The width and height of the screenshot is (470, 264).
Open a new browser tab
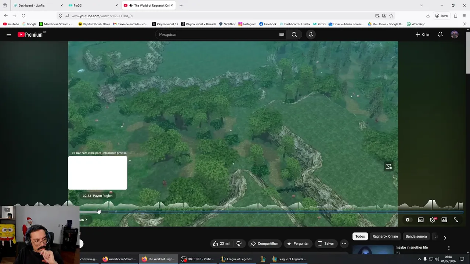[181, 5]
